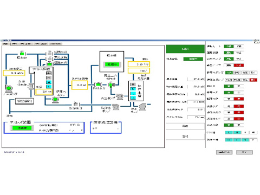The width and height of the screenshot is (260, 195).
Task: Click the small icon at window's top-right corner
Action: (x=257, y=42)
